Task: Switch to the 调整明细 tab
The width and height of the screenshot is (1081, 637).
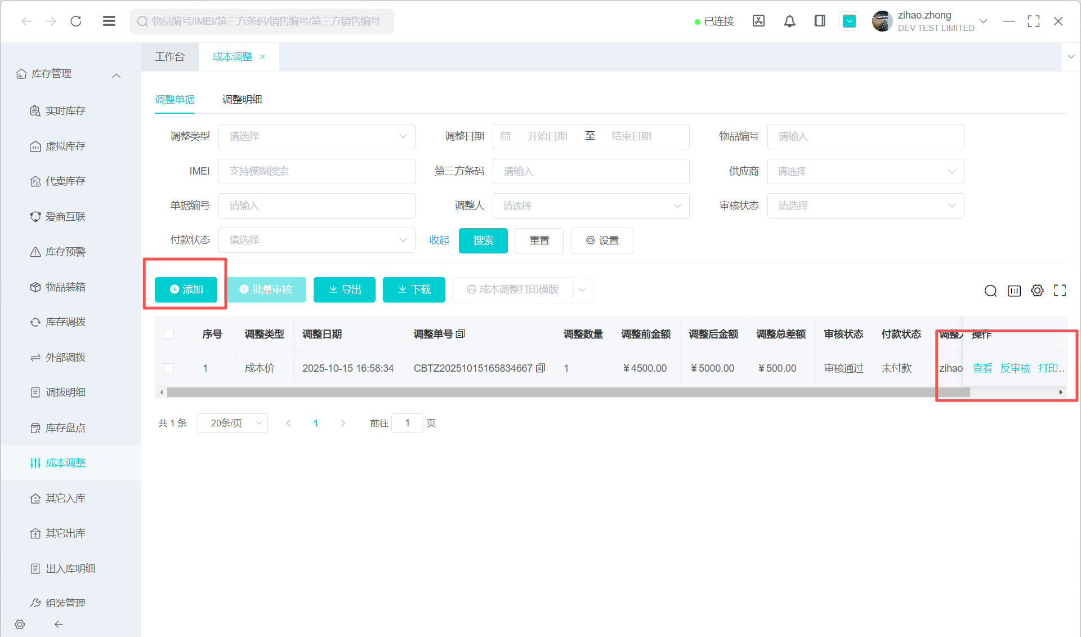Action: 242,100
